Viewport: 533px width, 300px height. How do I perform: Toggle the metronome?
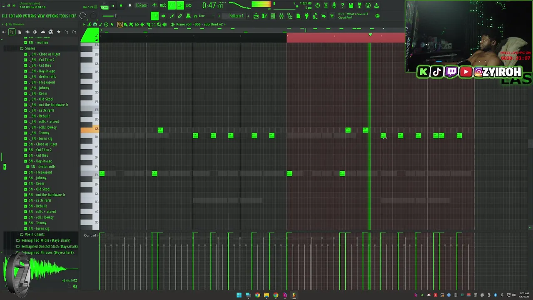(x=154, y=5)
